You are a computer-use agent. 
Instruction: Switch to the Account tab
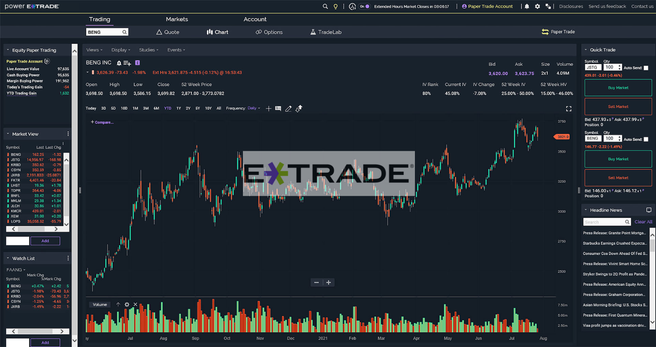255,19
